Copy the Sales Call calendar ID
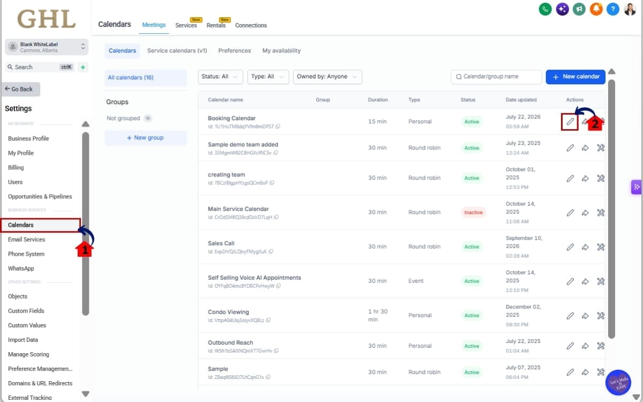 point(272,252)
